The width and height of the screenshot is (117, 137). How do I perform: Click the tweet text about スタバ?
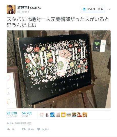(x=58, y=23)
